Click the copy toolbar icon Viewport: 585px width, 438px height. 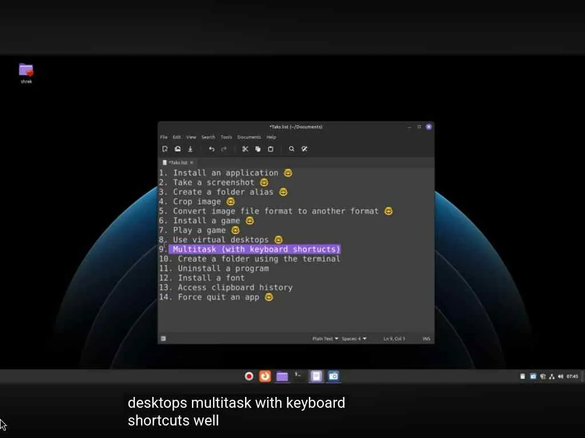[x=258, y=149]
